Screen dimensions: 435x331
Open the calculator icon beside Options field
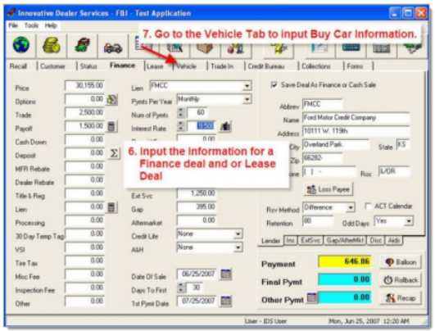(x=111, y=99)
